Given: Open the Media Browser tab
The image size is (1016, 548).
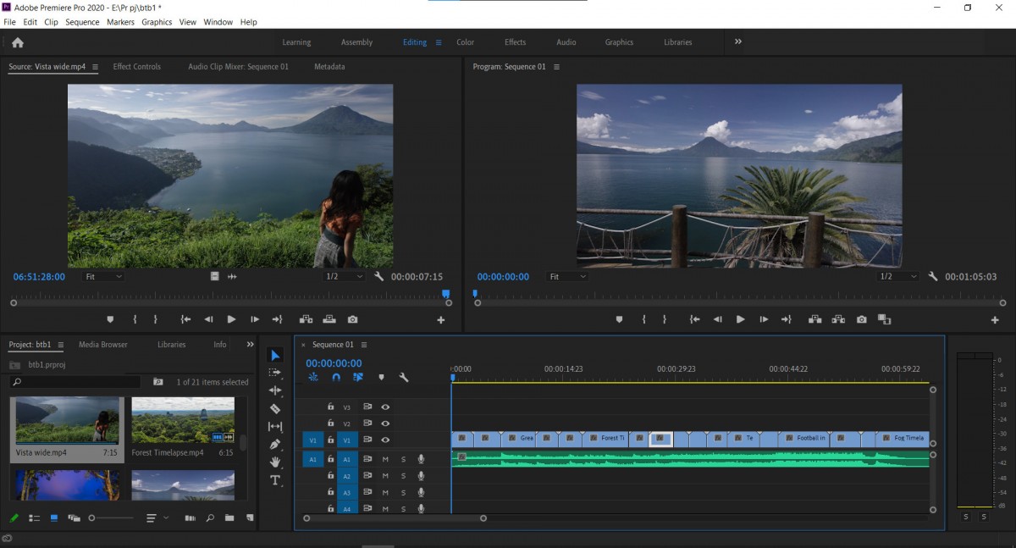Looking at the screenshot, I should click(103, 345).
